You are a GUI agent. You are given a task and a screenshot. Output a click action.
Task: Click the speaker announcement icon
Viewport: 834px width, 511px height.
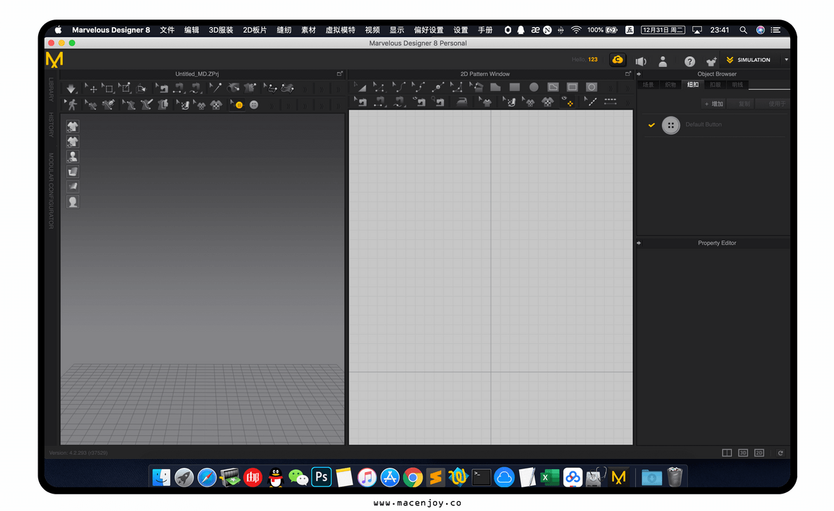coord(641,61)
